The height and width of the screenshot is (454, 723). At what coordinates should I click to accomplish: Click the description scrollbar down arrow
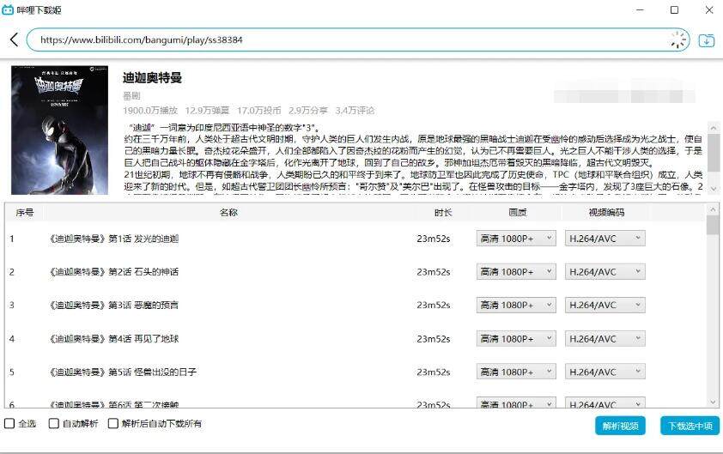point(714,188)
